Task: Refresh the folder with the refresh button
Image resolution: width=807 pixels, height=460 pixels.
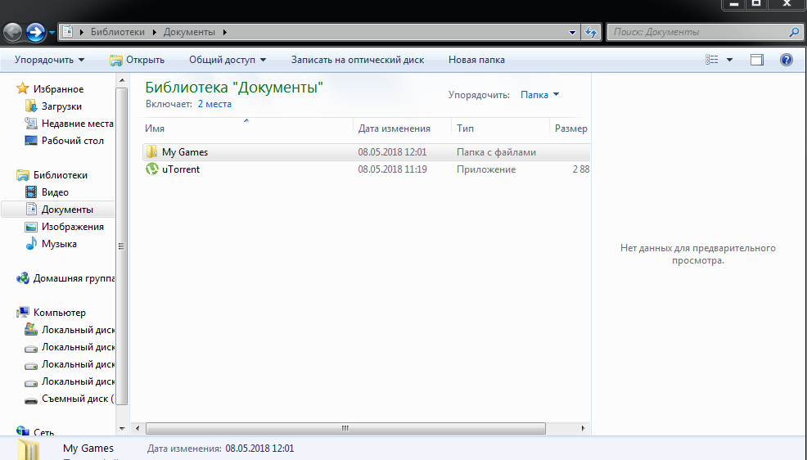Action: coord(591,33)
